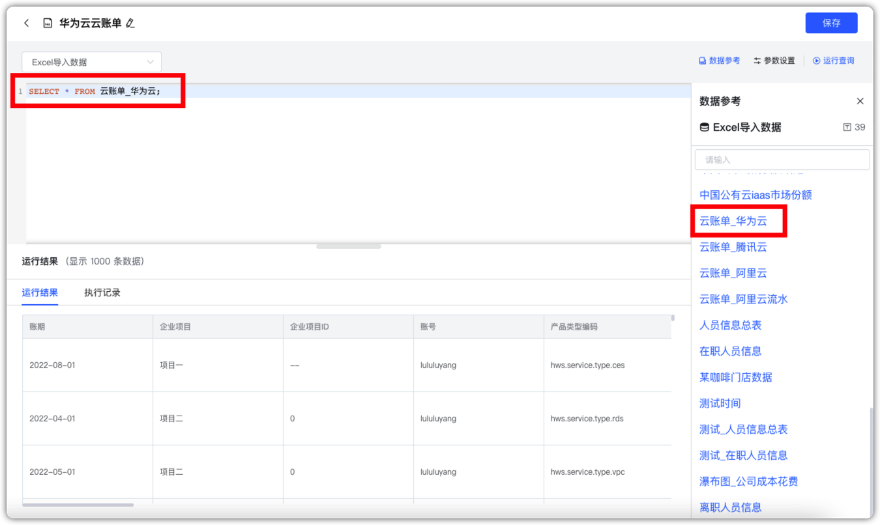Open the 中国公有云iaas市场份额 table link
Image resolution: width=880 pixels, height=525 pixels.
(x=755, y=195)
